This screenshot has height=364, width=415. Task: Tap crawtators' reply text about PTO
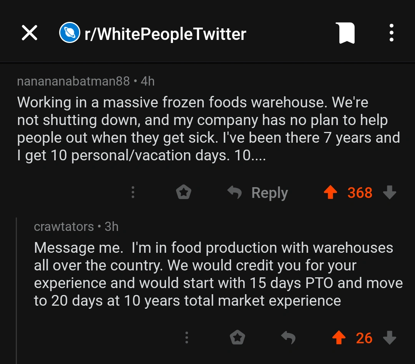pos(215,274)
